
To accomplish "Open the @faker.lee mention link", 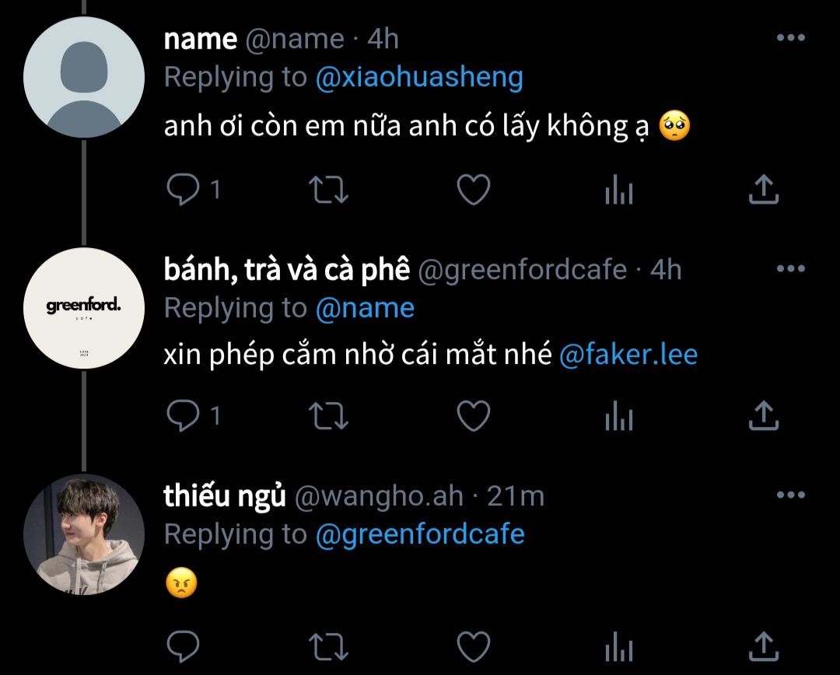I will [x=628, y=355].
